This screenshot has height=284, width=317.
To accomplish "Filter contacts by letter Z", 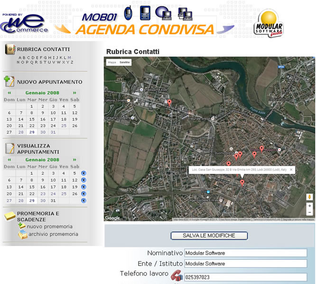I will pyautogui.click(x=72, y=62).
